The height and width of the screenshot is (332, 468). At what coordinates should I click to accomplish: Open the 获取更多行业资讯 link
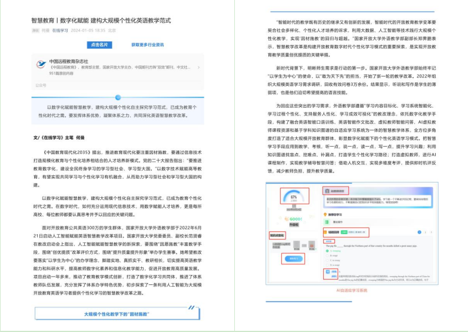point(147,45)
